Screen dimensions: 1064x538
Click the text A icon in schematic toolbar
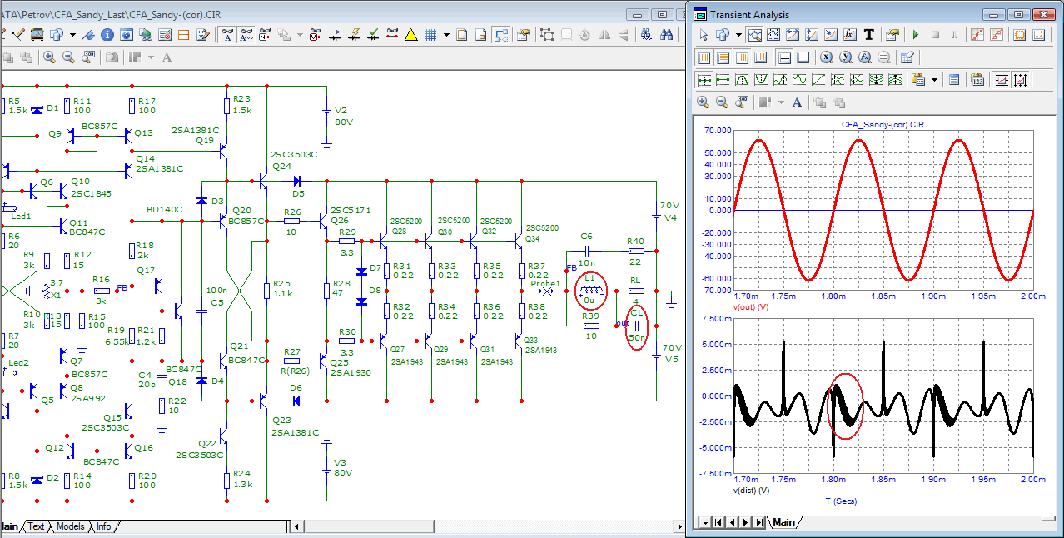coord(167,57)
